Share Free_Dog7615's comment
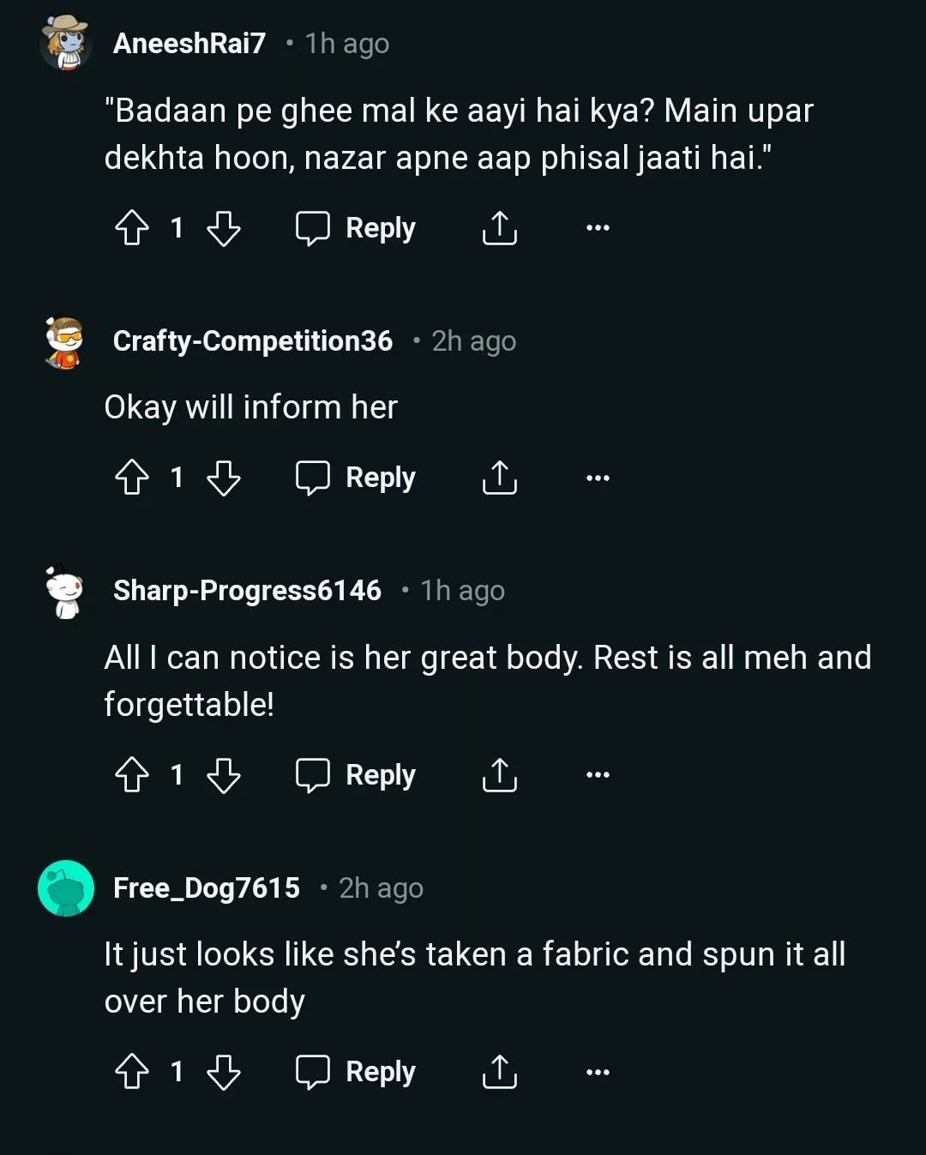 click(499, 1072)
